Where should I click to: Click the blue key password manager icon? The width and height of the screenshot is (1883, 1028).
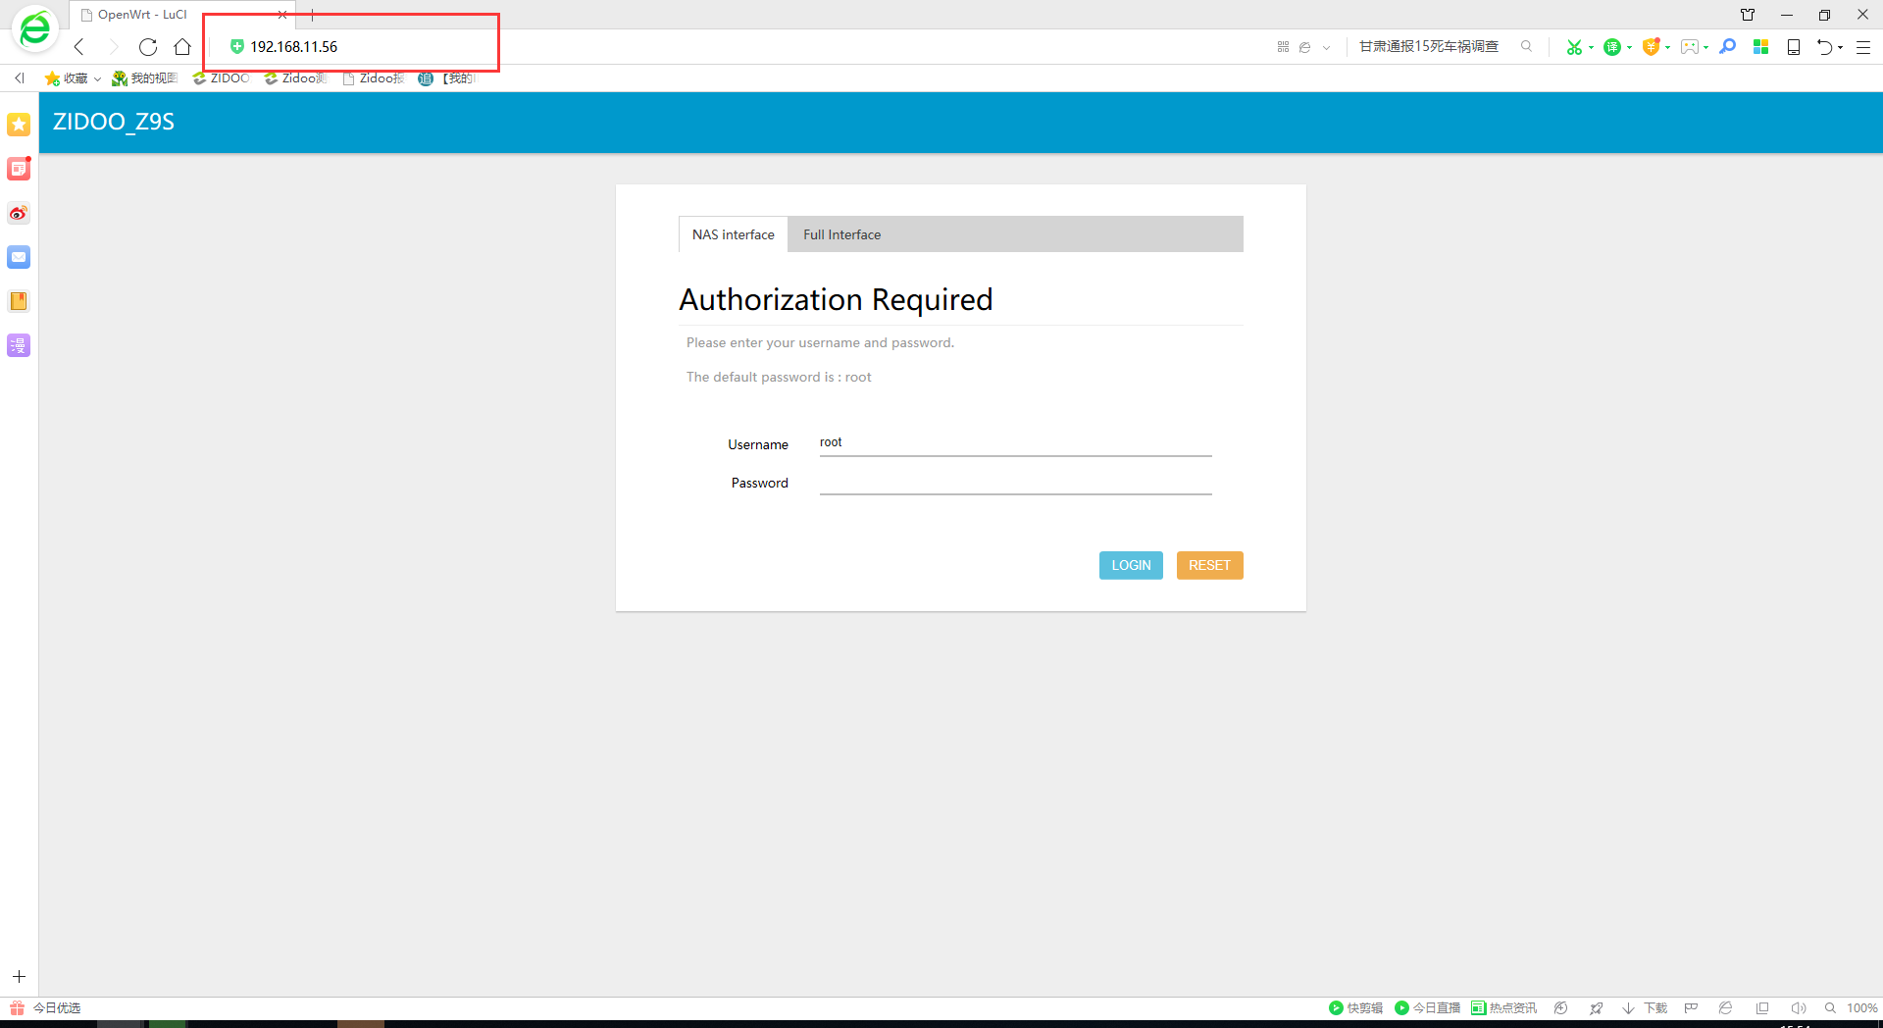1728,47
